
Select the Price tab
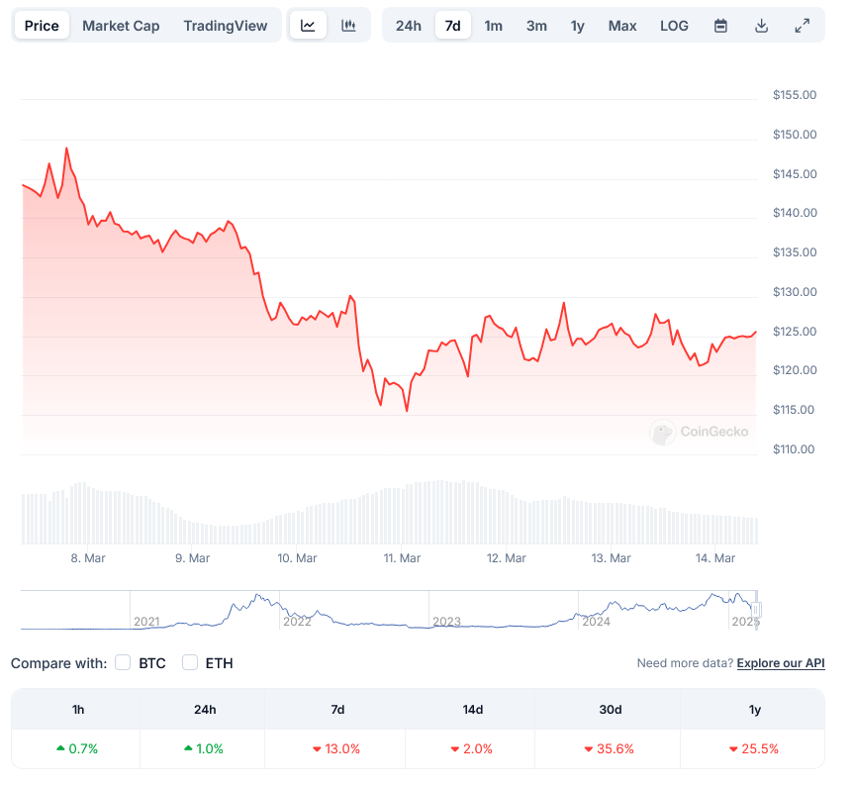click(x=42, y=26)
